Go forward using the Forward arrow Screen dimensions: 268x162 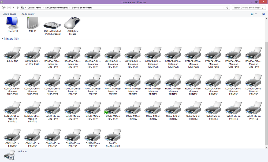click(x=9, y=8)
